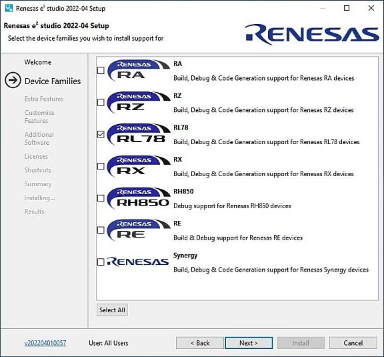This screenshot has height=357, width=384.
Task: Go Back to the previous page
Action: click(200, 343)
